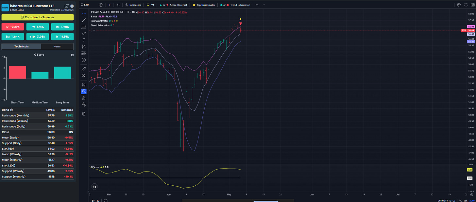Click the Trend Exhaustion legend label on chart
Viewport: 476px width, 202px height.
coord(100,25)
